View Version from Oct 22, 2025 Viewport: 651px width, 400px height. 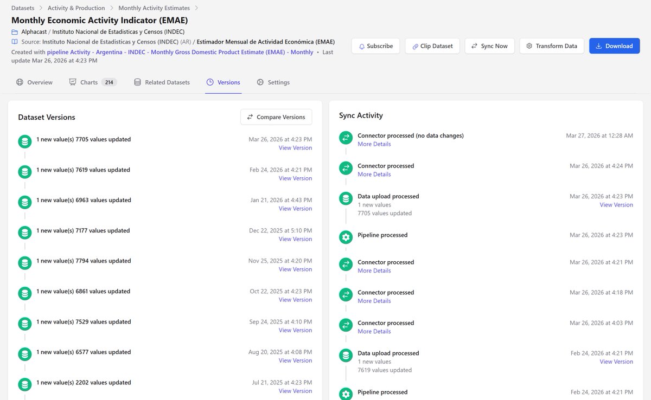point(295,300)
